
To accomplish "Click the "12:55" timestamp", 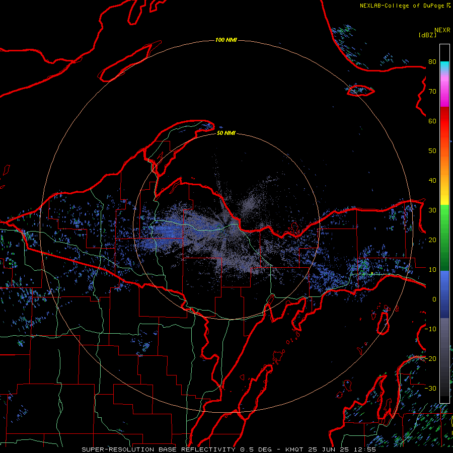I will click(366, 449).
